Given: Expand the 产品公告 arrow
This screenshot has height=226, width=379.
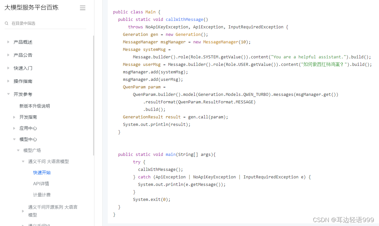Looking at the screenshot, I should click(x=8, y=55).
